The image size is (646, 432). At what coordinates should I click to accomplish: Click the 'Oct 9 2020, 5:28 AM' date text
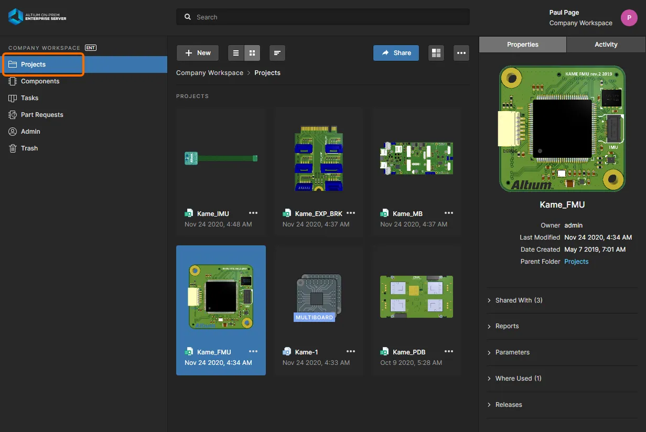pos(411,363)
